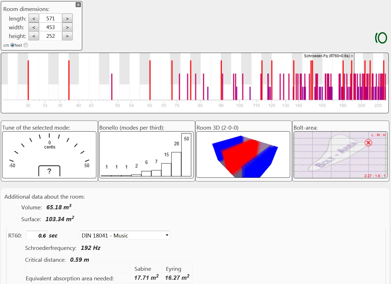
Task: Decrease the room length value
Action: pos(34,19)
